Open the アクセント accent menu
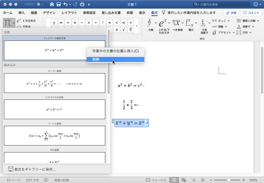 coord(224,32)
